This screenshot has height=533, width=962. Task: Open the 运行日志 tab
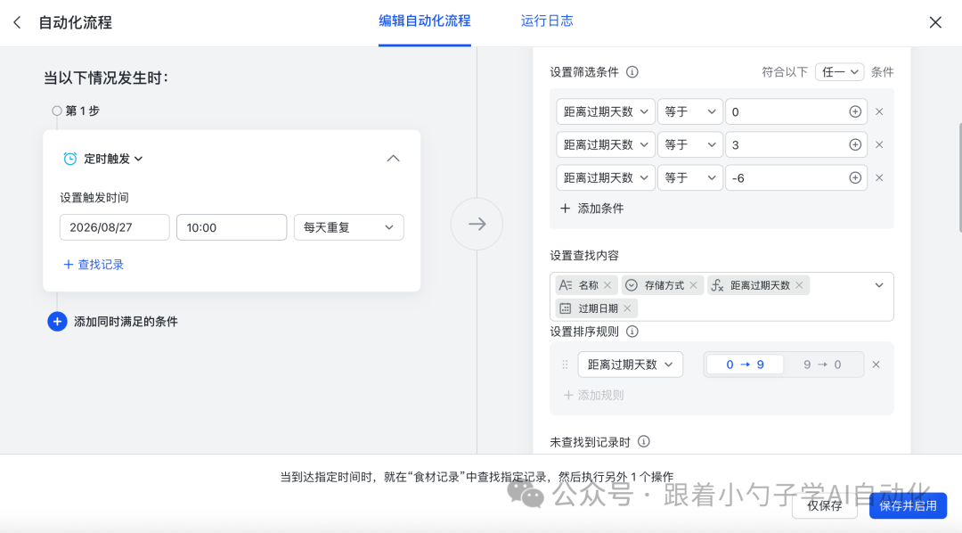(547, 20)
